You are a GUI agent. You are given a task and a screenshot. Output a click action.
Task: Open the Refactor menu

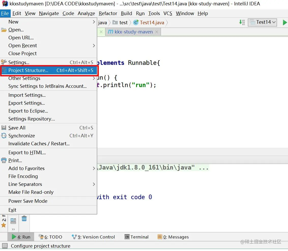coord(108,14)
